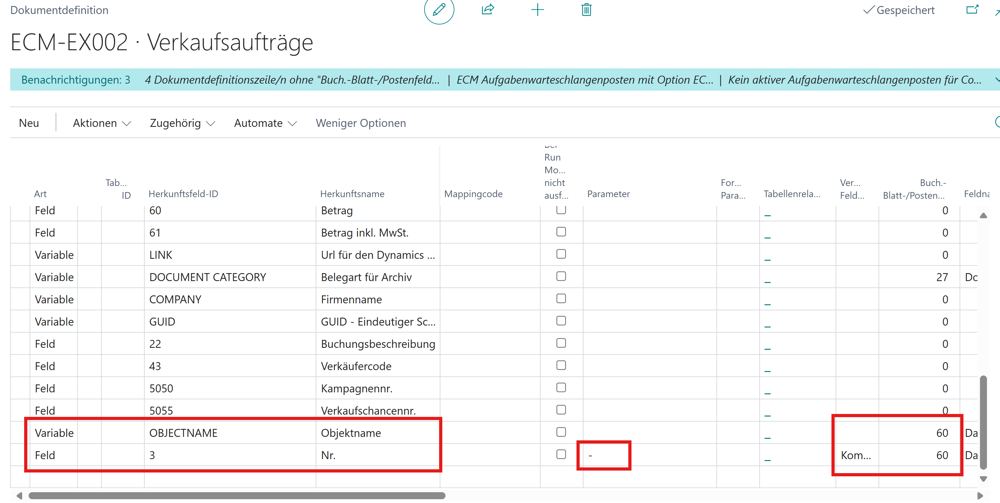Click the Herkunftsname column header
Image resolution: width=1000 pixels, height=503 pixels.
click(352, 194)
